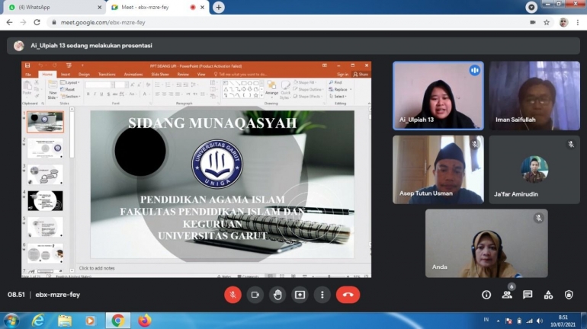Open the more options three-dot menu
The image size is (587, 329).
click(x=322, y=295)
